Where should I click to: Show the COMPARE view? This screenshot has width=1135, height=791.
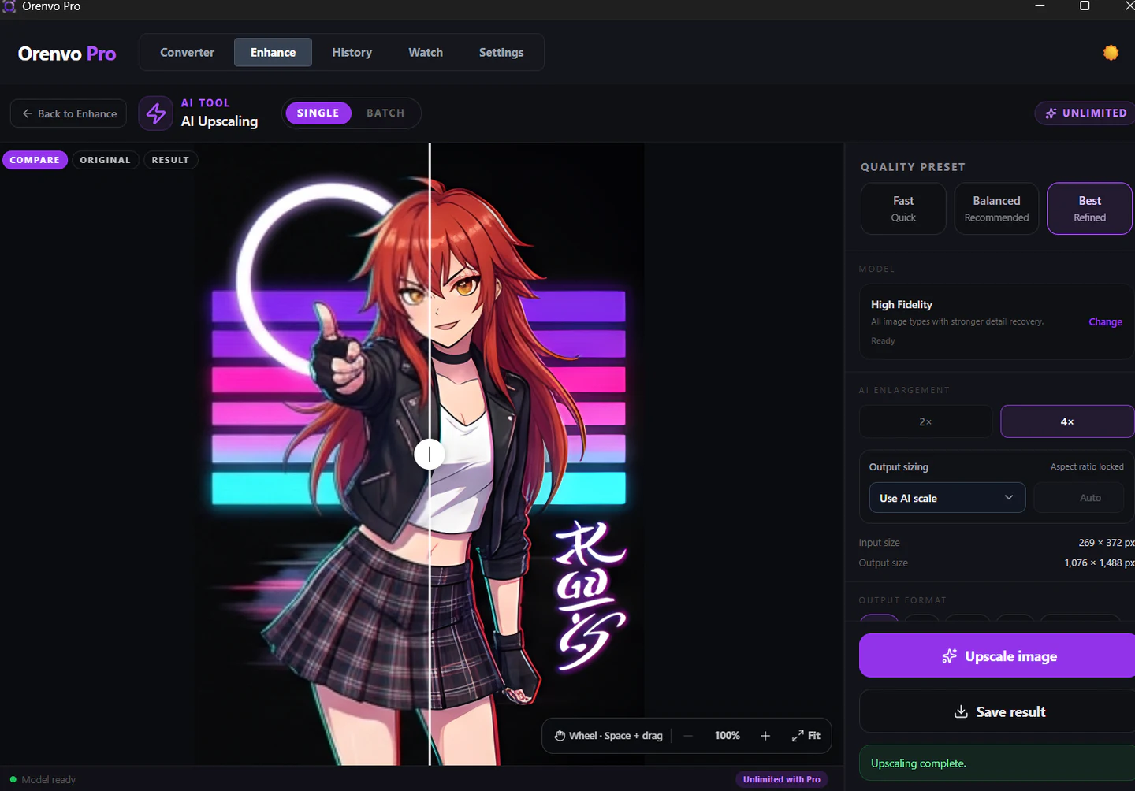pyautogui.click(x=35, y=160)
